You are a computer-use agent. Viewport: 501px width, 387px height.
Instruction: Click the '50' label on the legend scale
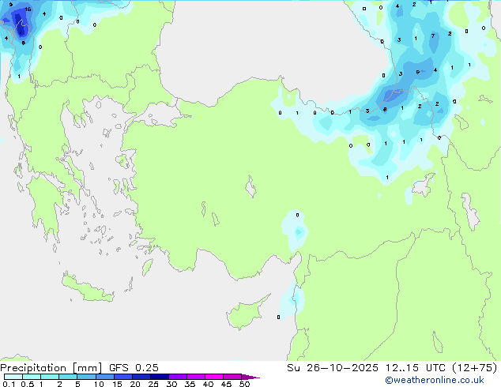244,384
